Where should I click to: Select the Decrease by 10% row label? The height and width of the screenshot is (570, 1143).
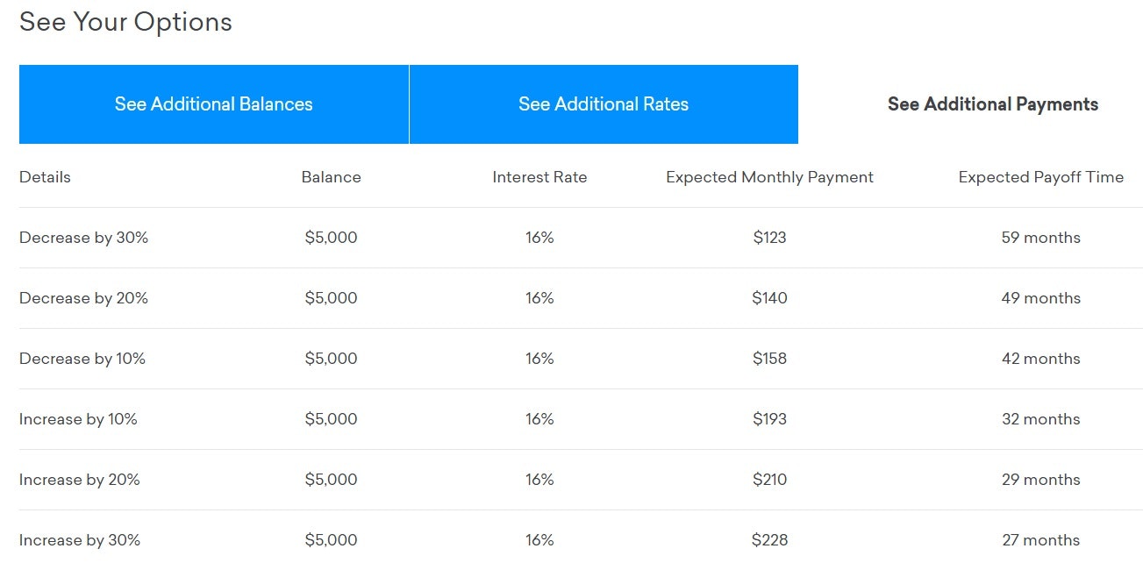tap(82, 359)
